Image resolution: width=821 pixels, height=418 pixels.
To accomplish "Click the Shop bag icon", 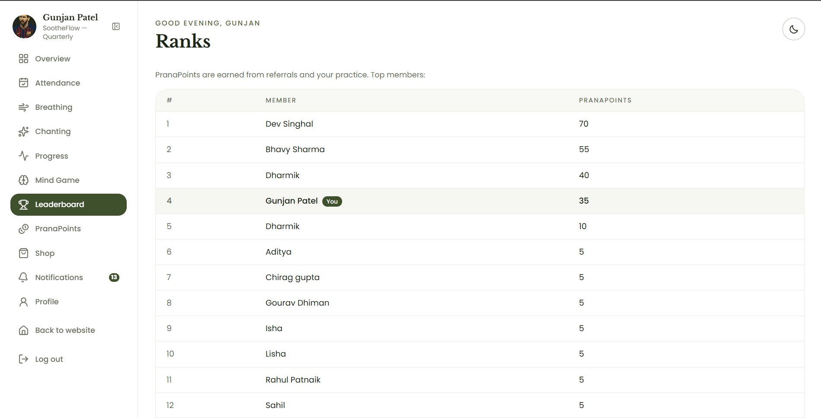I will (23, 253).
